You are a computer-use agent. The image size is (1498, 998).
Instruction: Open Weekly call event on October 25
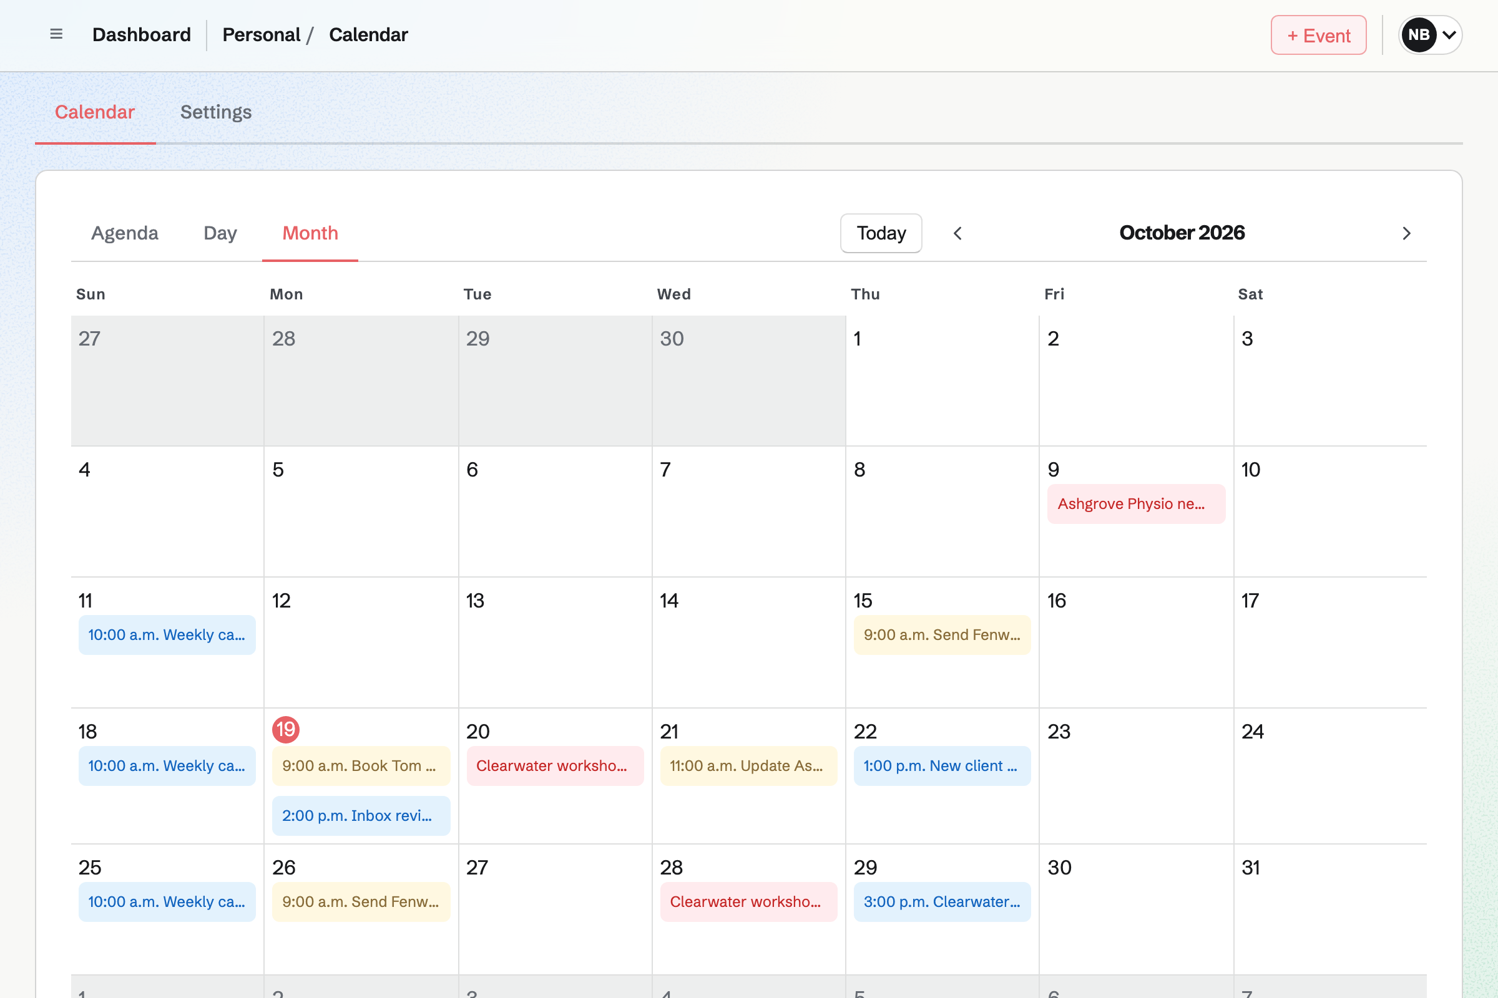167,903
